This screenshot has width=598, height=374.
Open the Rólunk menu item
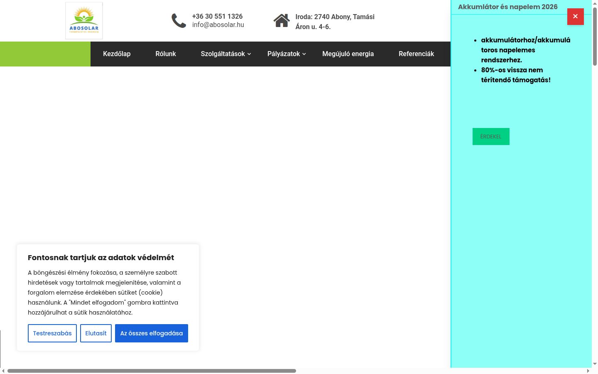pyautogui.click(x=166, y=54)
